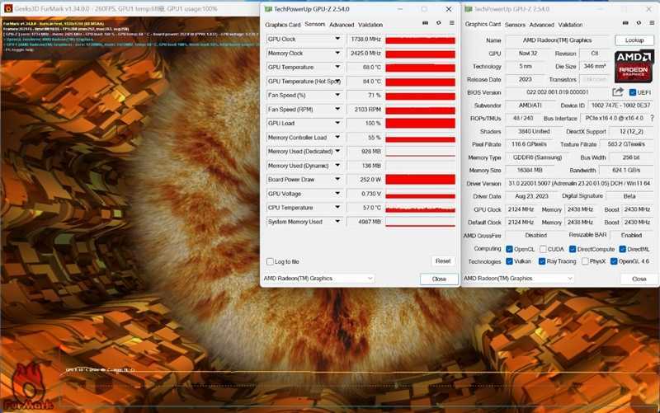The width and height of the screenshot is (660, 413).
Task: Expand the Board Power Draw sensor dropdown
Action: point(338,180)
